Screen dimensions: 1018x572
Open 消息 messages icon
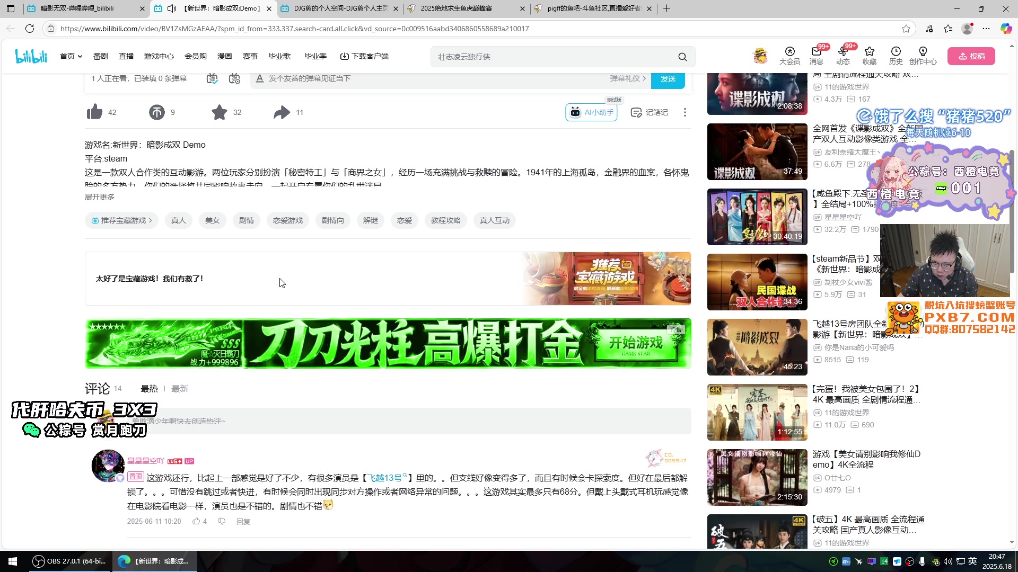[x=817, y=56]
